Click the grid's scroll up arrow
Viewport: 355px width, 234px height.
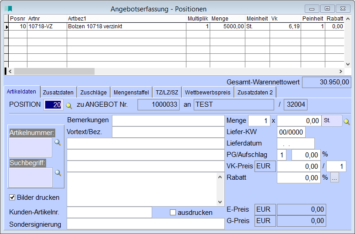pos(348,19)
